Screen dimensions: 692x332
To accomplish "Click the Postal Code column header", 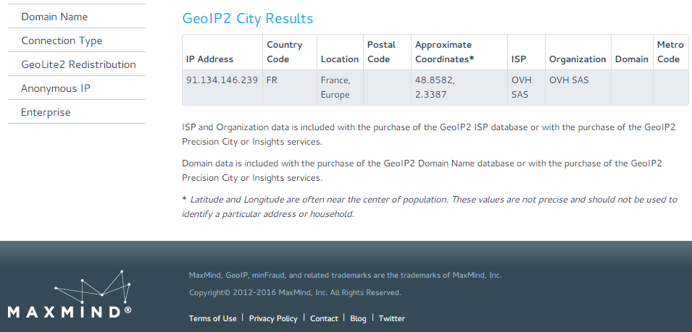I will coord(387,52).
